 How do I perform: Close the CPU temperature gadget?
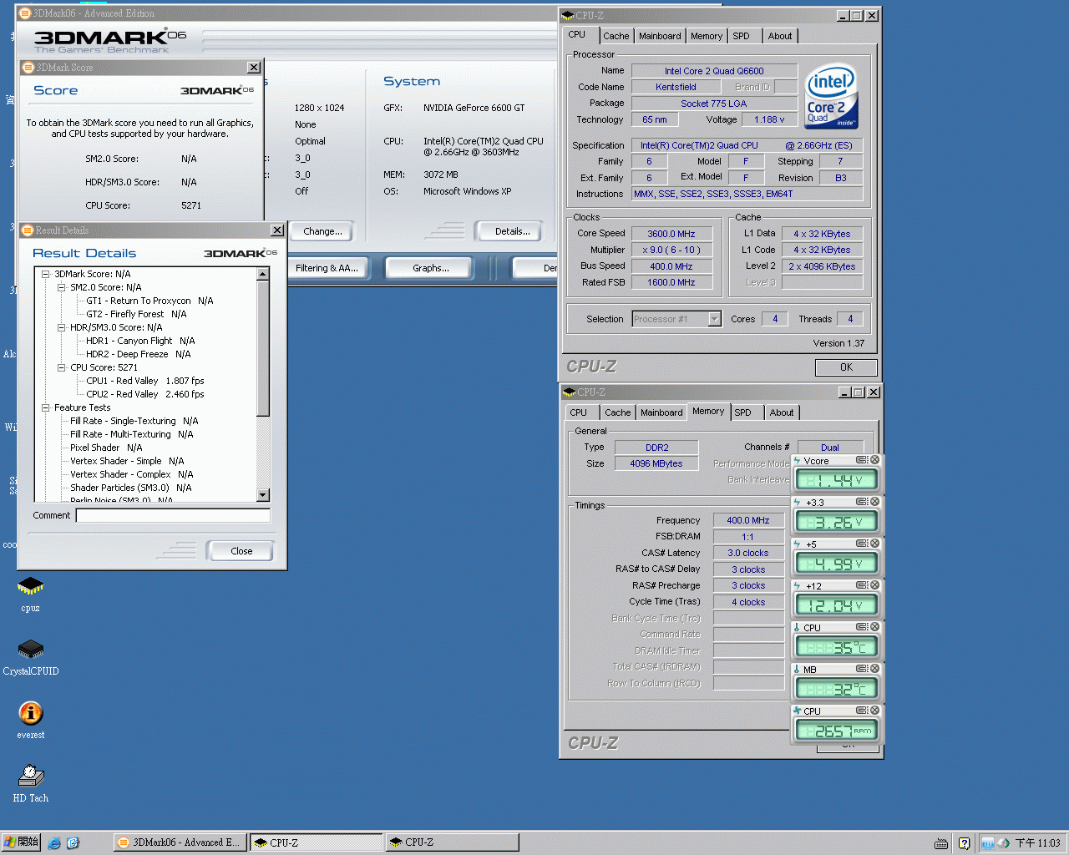coord(874,627)
